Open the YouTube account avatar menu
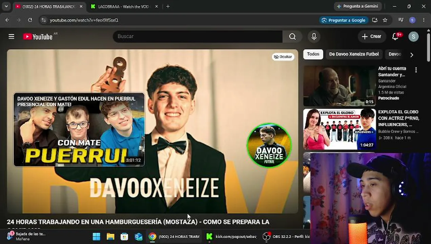Viewport: 431px width, 244px height. [413, 37]
